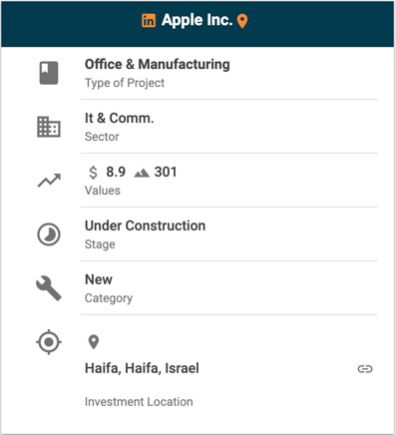Screen dimensions: 396x435
Task: Click the orange location pin in header
Action: pyautogui.click(x=242, y=21)
